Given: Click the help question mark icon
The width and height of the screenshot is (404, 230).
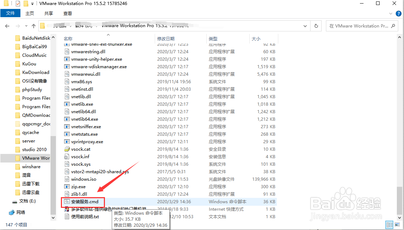Looking at the screenshot, I should pos(398,13).
